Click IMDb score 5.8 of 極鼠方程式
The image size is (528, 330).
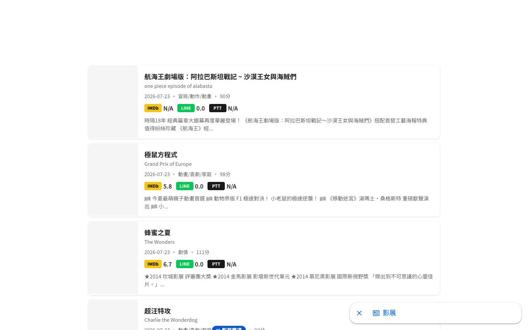click(167, 186)
